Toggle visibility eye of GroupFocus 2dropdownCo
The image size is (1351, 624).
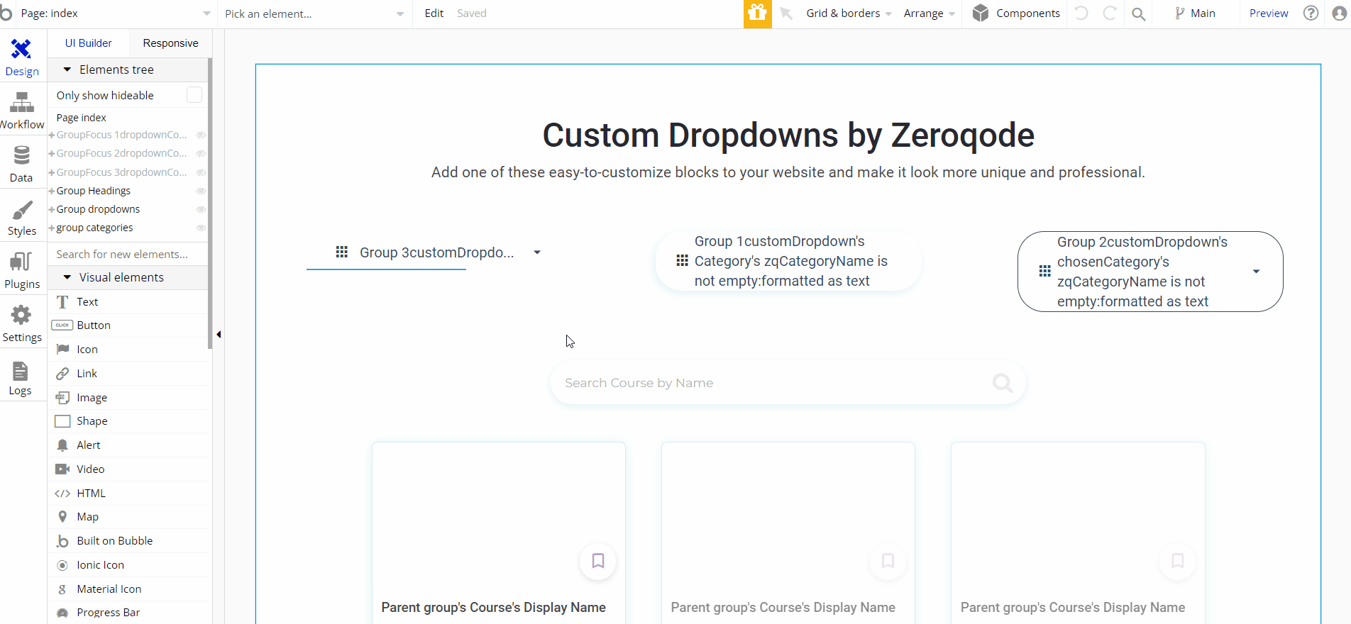click(x=201, y=153)
